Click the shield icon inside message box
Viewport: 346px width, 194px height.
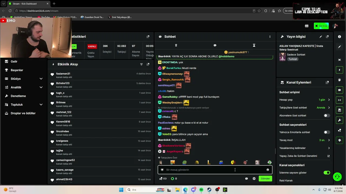[x=162, y=170]
